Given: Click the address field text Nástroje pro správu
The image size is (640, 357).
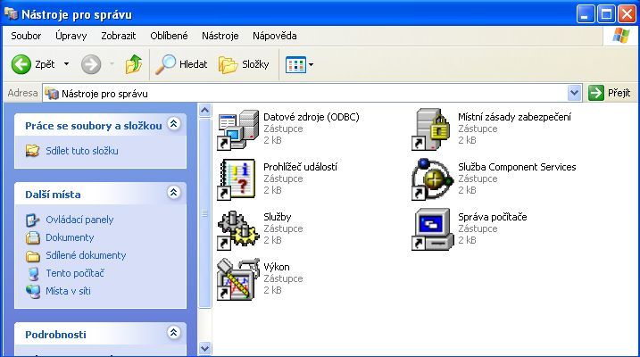Looking at the screenshot, I should coord(104,94).
